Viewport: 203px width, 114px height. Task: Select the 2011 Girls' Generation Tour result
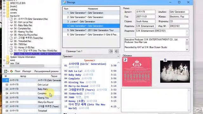click(x=91, y=30)
